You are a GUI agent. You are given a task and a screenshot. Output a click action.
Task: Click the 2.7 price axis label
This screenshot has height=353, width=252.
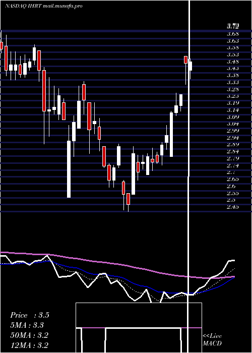pos(231,172)
